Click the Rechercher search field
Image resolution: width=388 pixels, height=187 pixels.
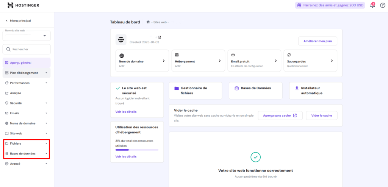tap(27, 49)
